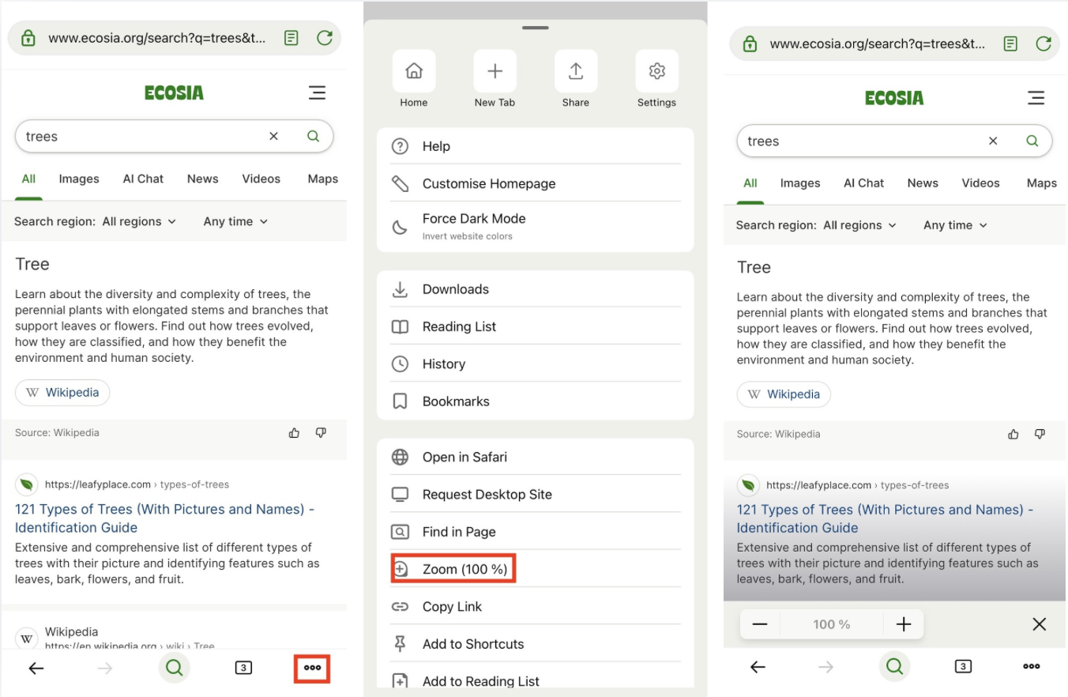The width and height of the screenshot is (1068, 697).
Task: Tap the sheet grabber handle above the menu
Action: coord(535,28)
